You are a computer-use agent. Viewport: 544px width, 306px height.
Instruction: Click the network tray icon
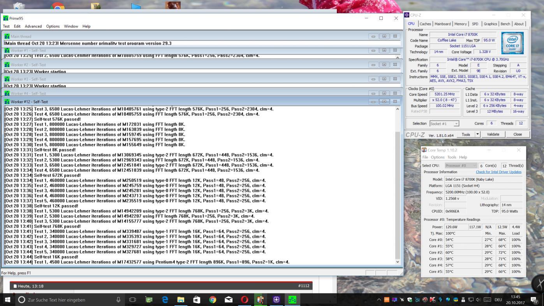471,300
